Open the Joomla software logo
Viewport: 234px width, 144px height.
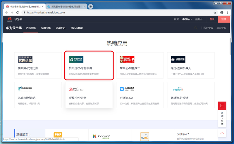coord(101,136)
